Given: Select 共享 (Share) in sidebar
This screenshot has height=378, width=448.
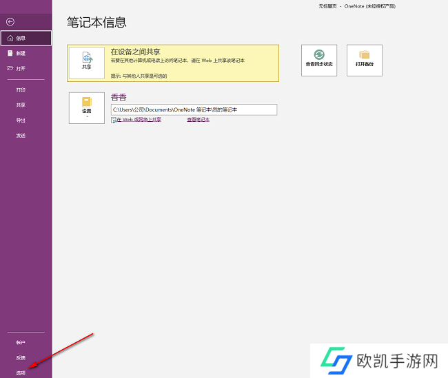Looking at the screenshot, I should tap(21, 105).
